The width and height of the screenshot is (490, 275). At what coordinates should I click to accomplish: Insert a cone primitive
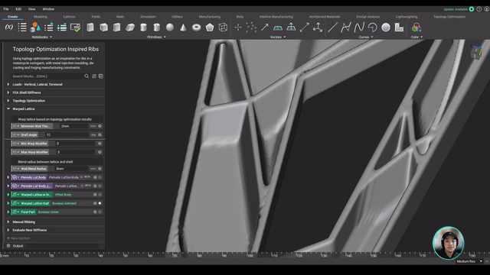(x=183, y=27)
